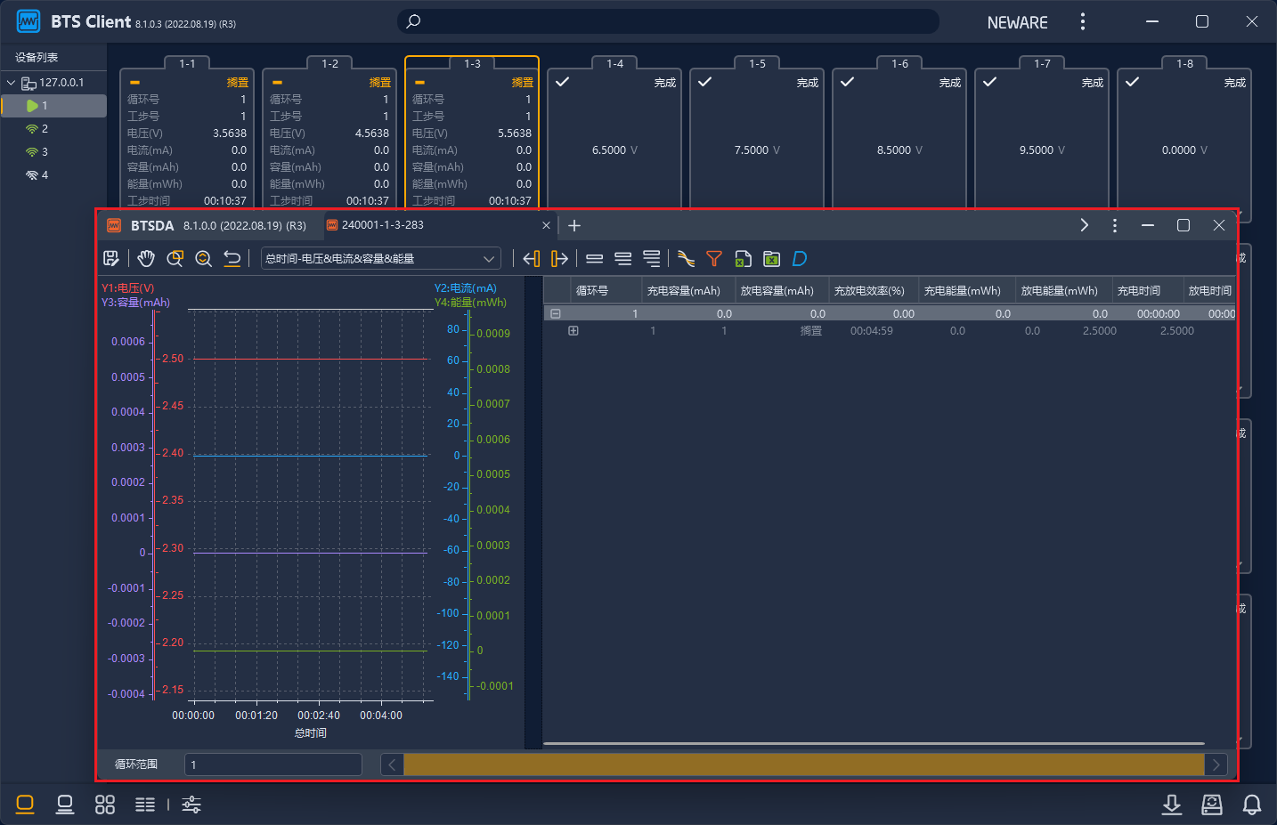Add a new tab with plus button
Image resolution: width=1277 pixels, height=825 pixels.
pyautogui.click(x=574, y=226)
